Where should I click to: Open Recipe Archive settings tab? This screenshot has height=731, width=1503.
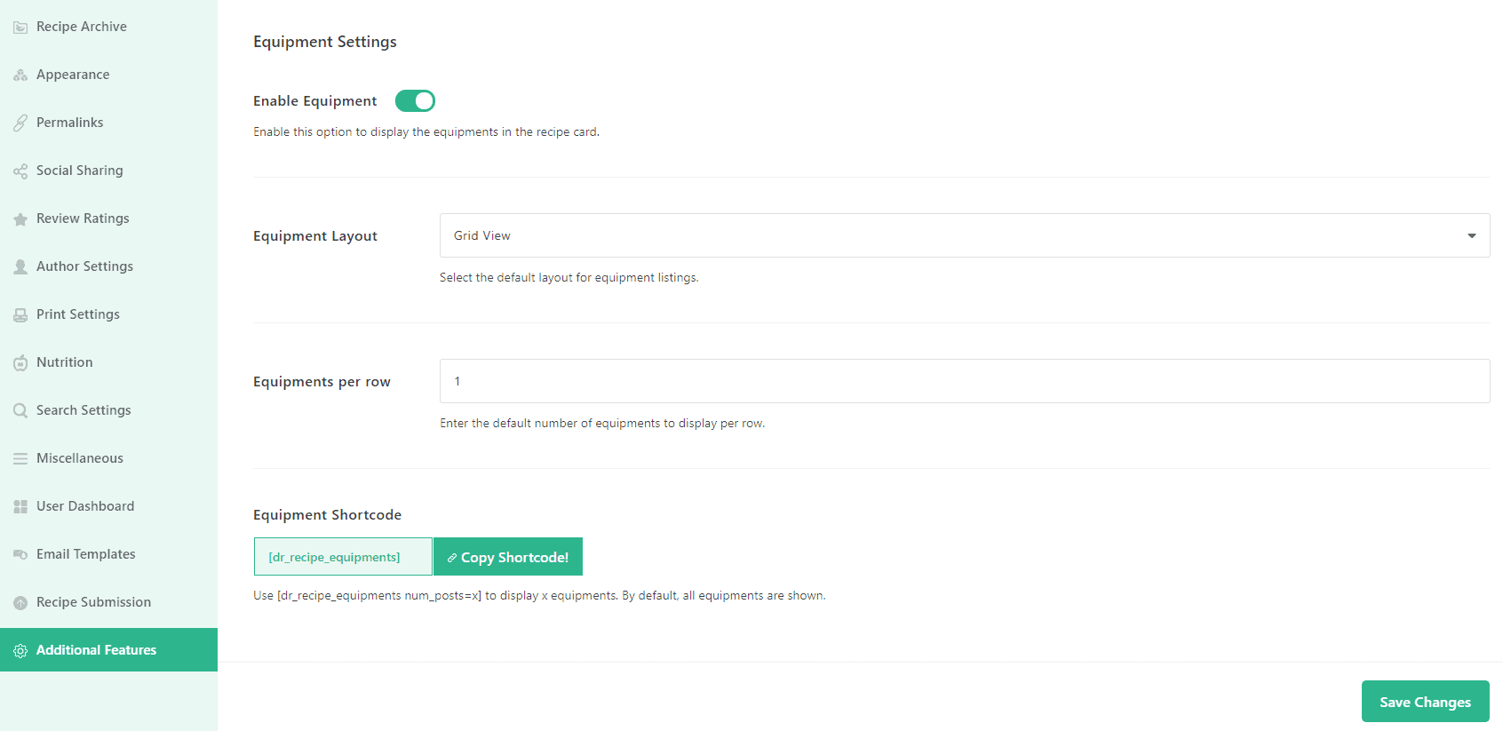click(108, 27)
